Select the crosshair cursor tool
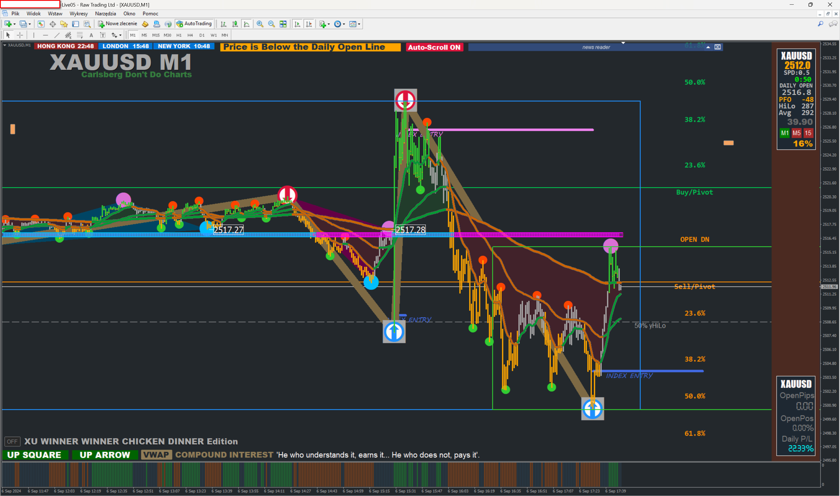840x496 pixels. [20, 35]
